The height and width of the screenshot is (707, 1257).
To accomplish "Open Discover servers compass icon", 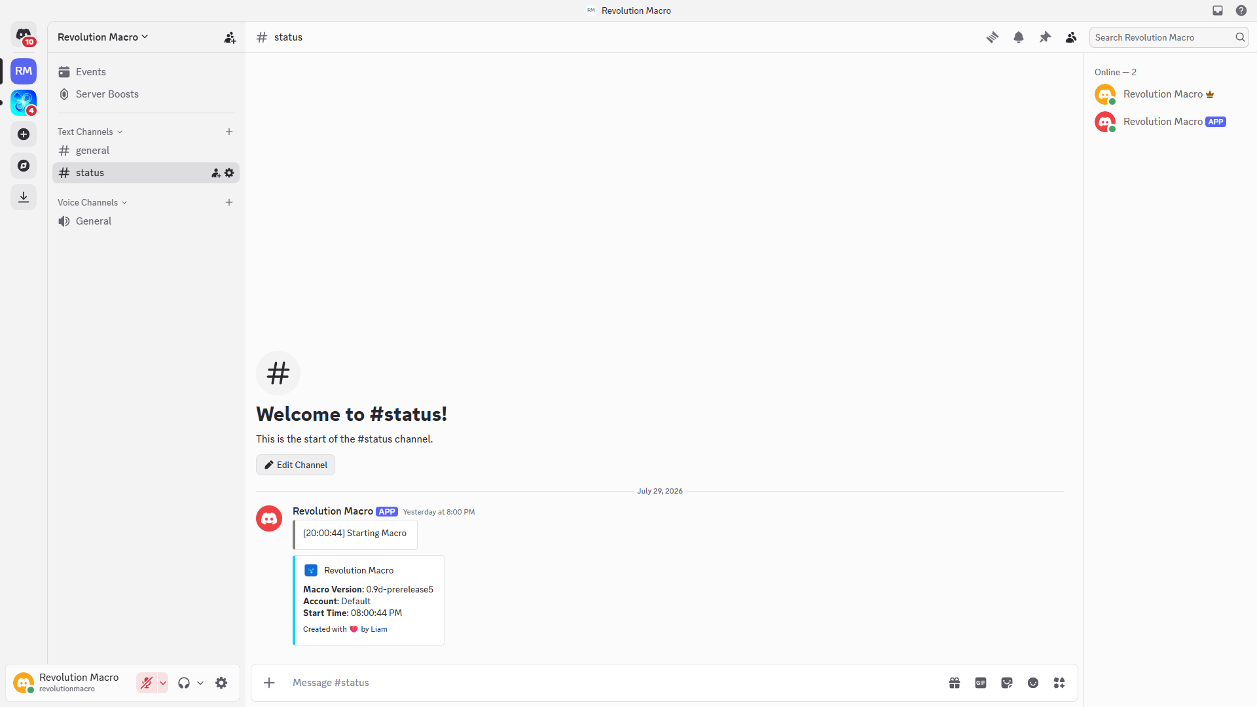I will [x=24, y=166].
